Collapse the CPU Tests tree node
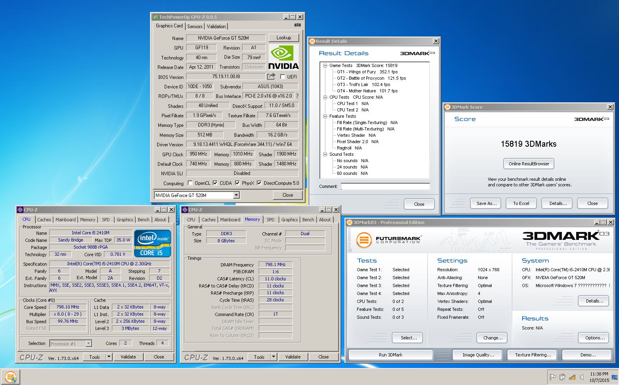Screen dimensions: 619x385 click(325, 97)
